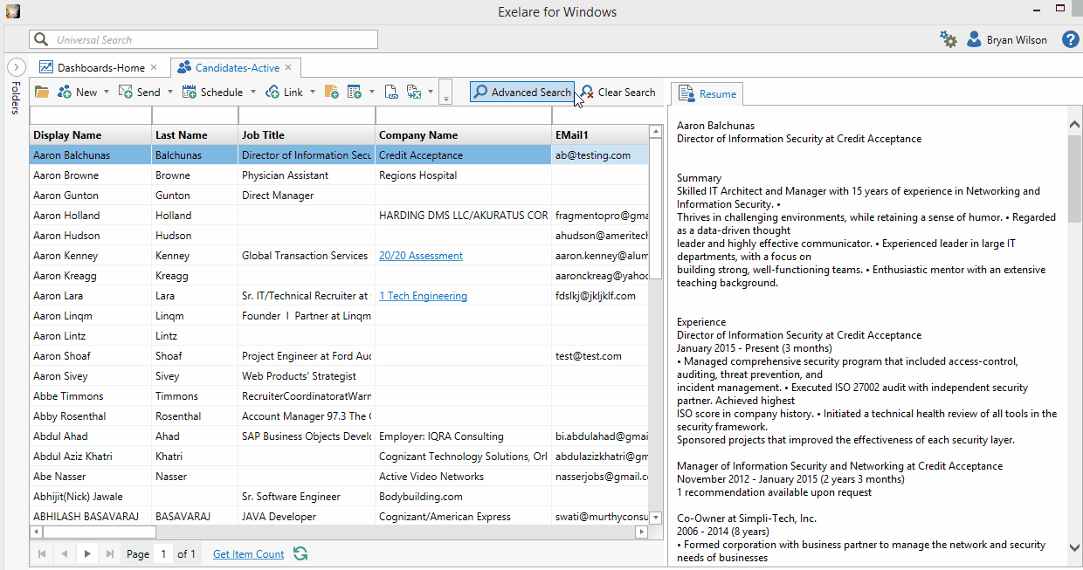Select the Abe Nasser row

[340, 477]
